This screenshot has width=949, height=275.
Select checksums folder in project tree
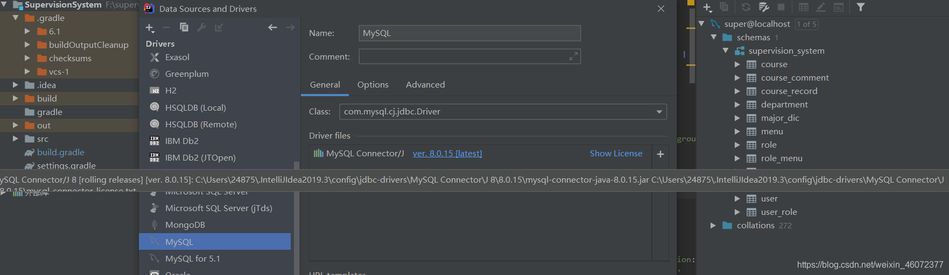[x=70, y=58]
